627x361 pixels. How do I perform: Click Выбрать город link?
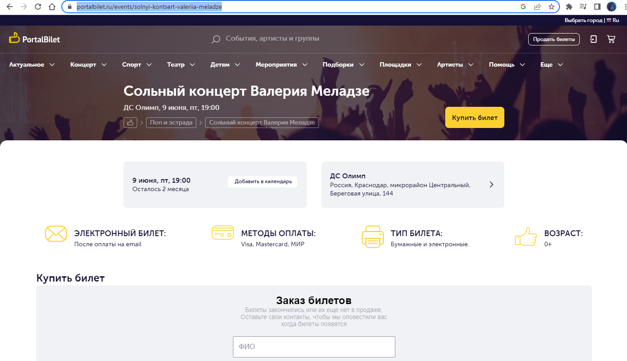click(583, 20)
